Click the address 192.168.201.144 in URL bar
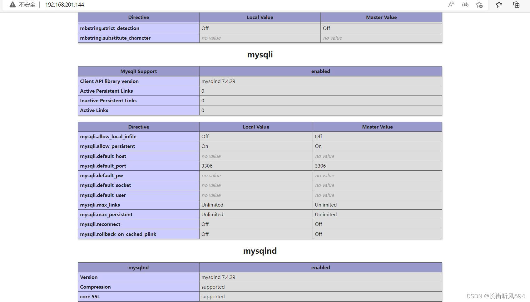This screenshot has height=302, width=530. (x=65, y=5)
